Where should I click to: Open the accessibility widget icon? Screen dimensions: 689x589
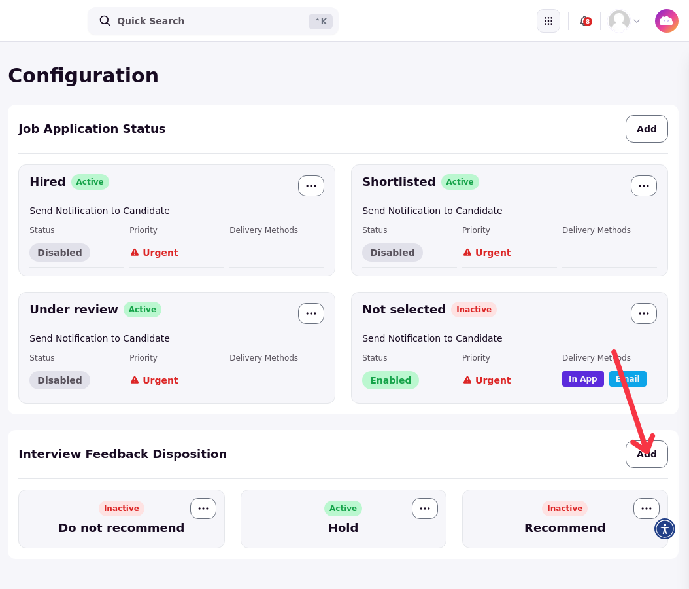coord(664,529)
